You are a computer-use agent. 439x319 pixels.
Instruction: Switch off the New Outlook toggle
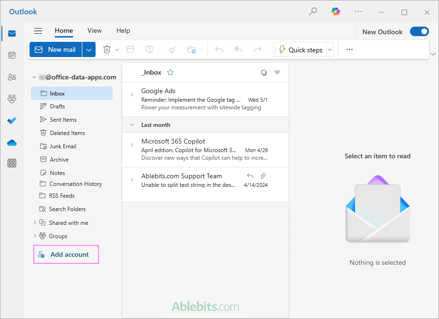point(419,31)
